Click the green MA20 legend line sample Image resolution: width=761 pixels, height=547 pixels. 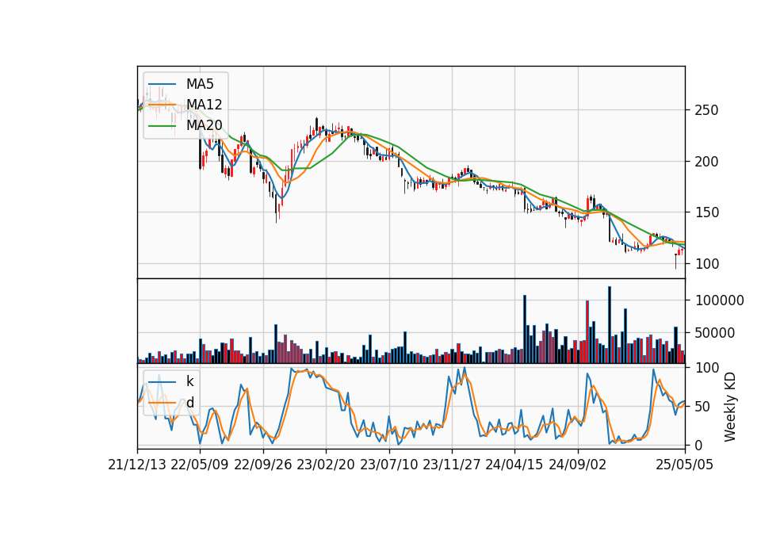pos(162,126)
